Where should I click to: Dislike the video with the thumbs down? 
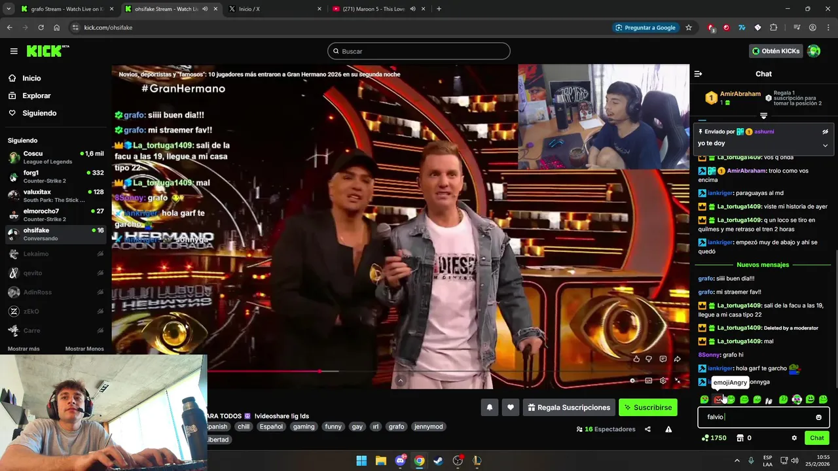pyautogui.click(x=649, y=359)
